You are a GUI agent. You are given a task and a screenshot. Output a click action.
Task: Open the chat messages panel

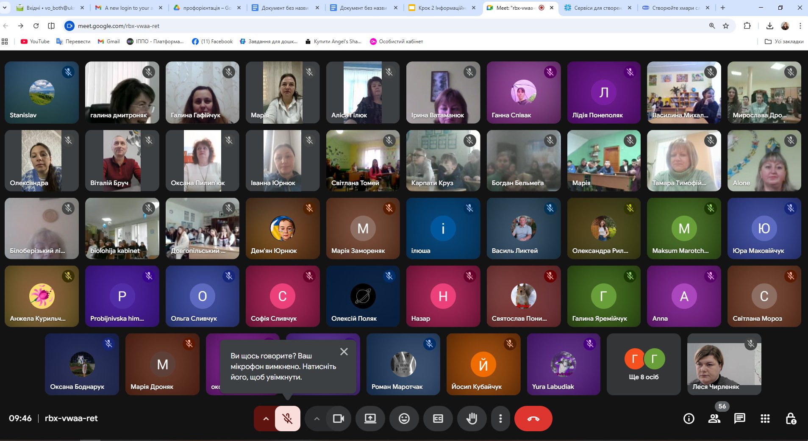point(739,419)
